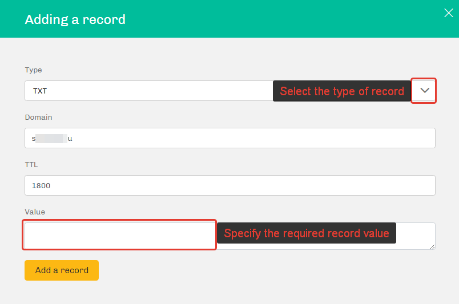This screenshot has height=304, width=459.
Task: Click into the TTL field showing 1800
Action: [x=228, y=185]
